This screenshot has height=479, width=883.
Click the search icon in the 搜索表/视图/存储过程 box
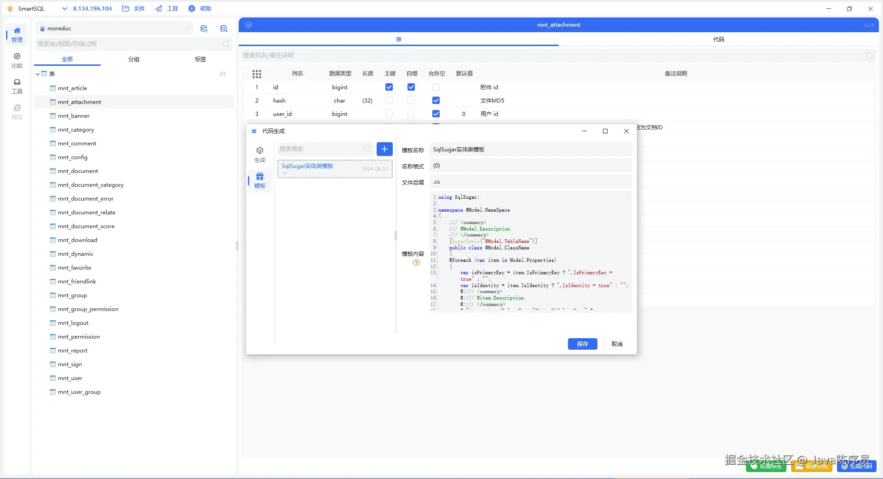point(226,44)
